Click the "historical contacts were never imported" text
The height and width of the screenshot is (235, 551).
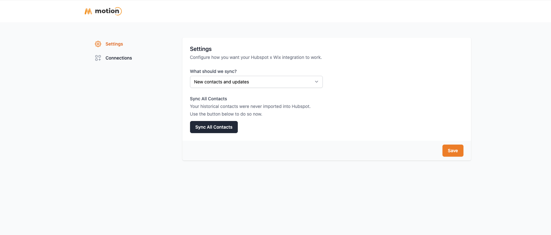250,106
